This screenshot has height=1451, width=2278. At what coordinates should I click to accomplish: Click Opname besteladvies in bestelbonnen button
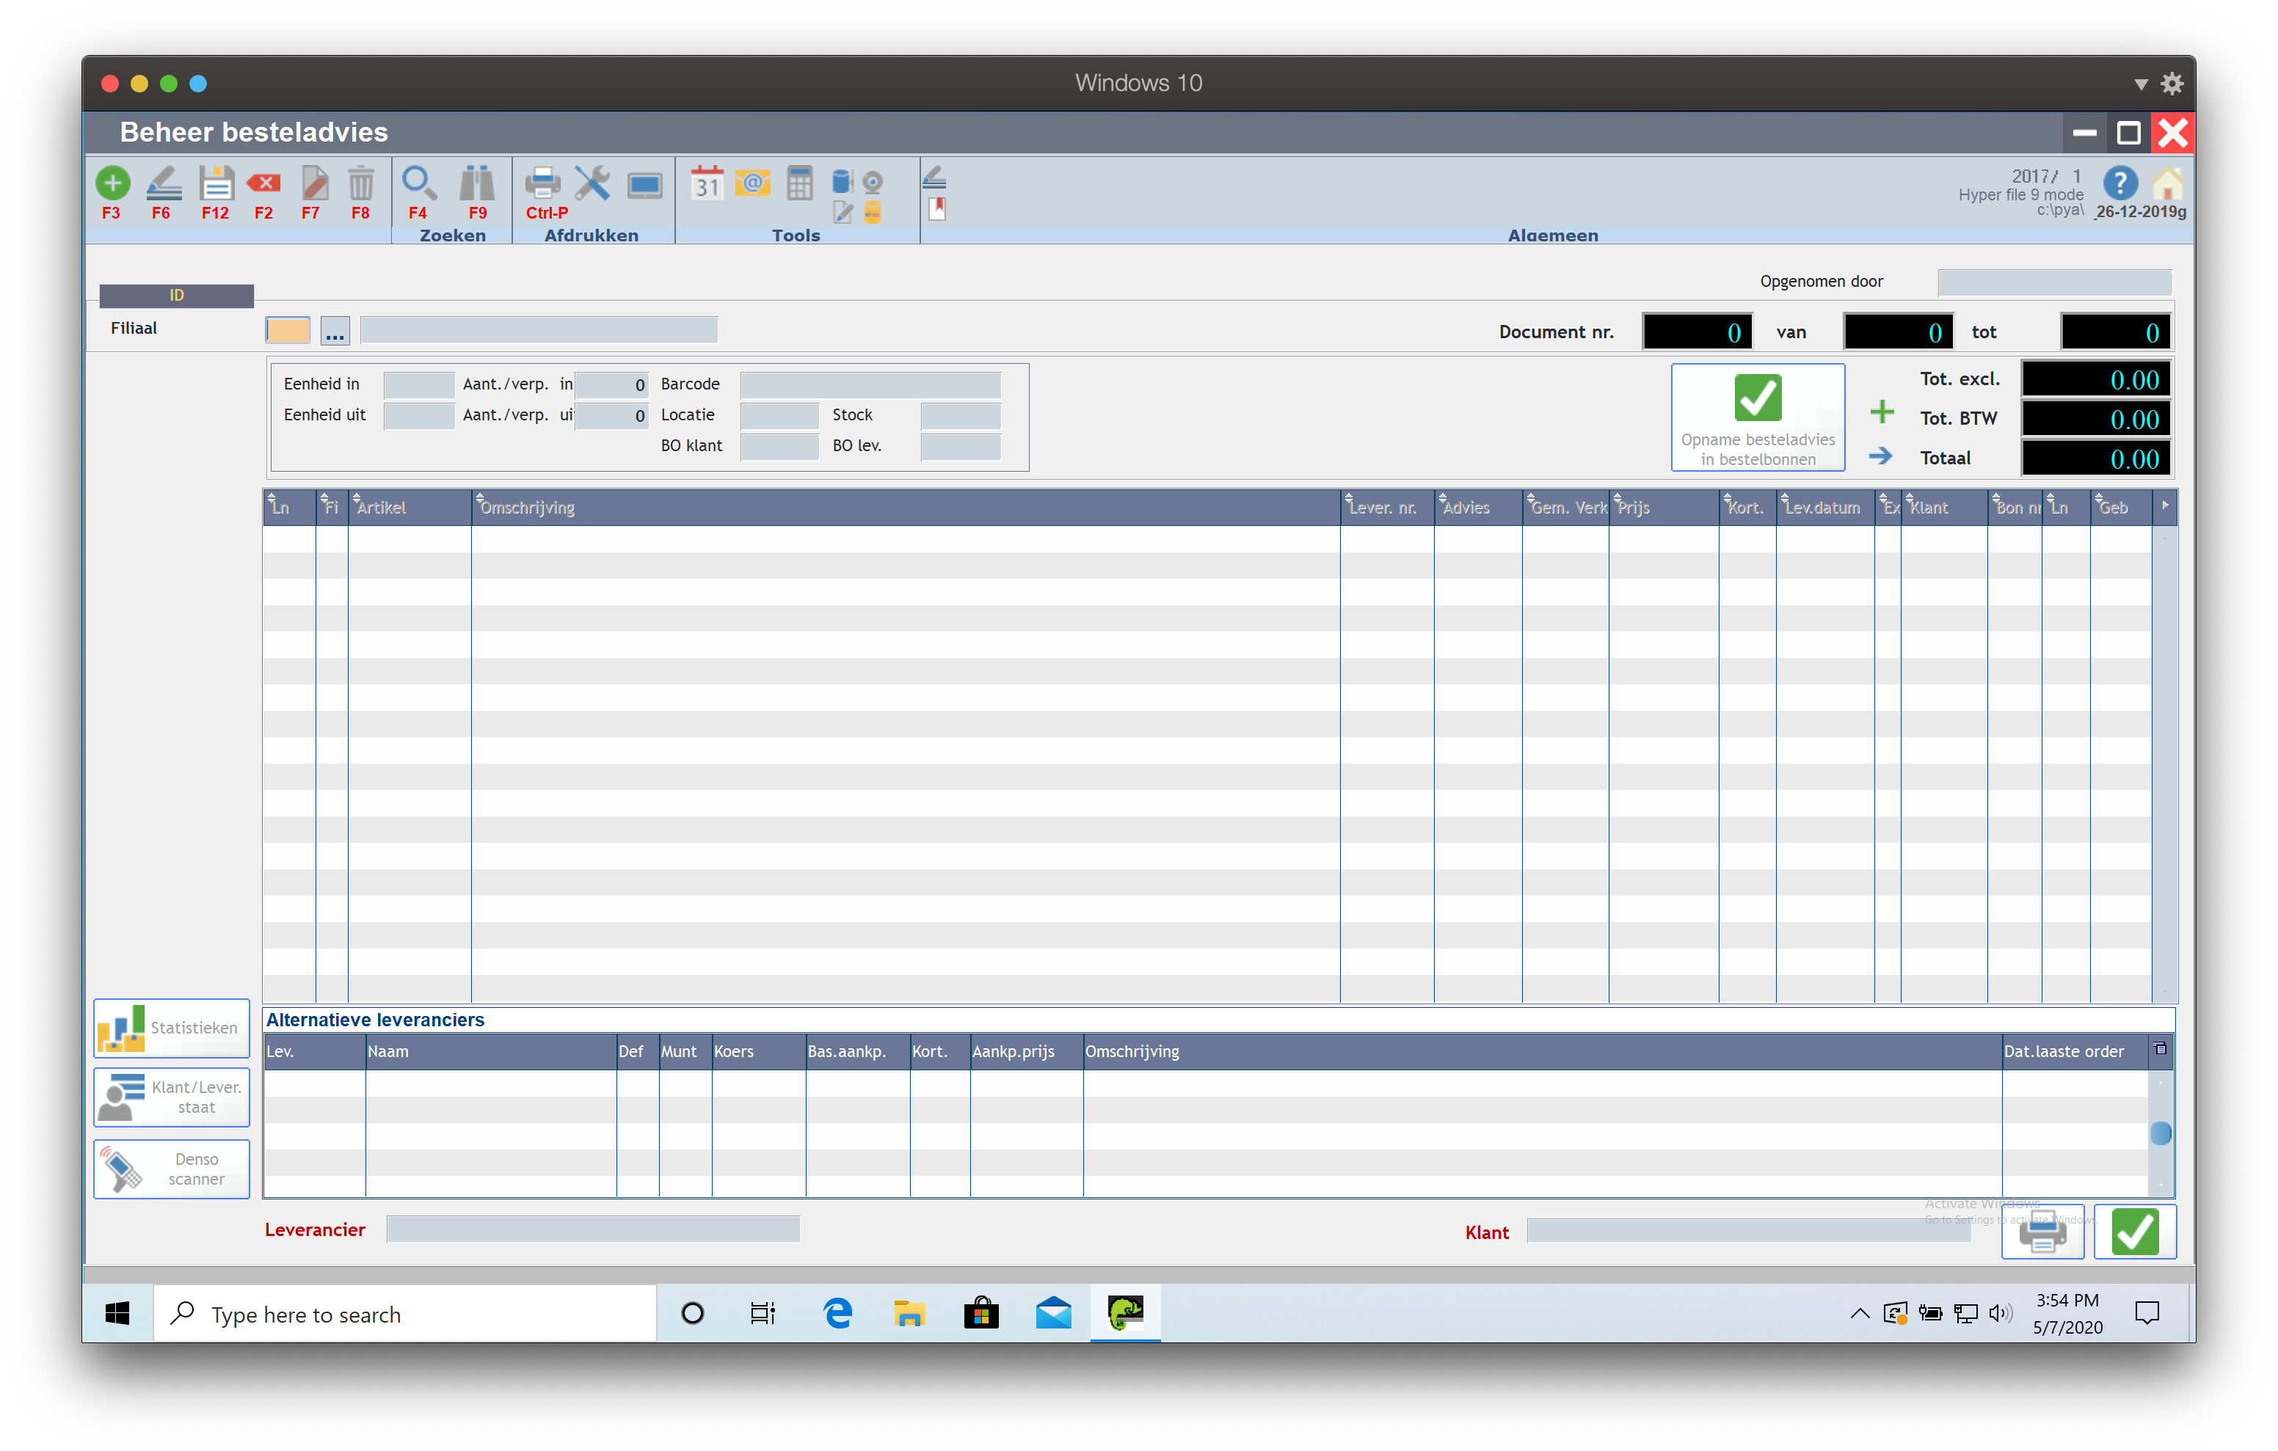tap(1757, 417)
